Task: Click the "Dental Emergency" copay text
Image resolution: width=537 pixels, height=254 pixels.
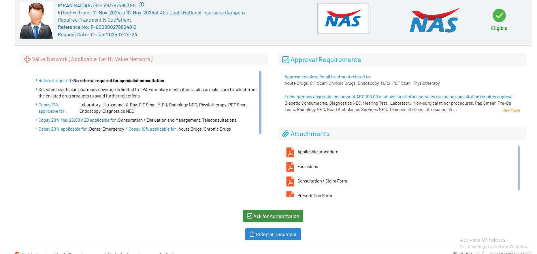Action: [107, 129]
